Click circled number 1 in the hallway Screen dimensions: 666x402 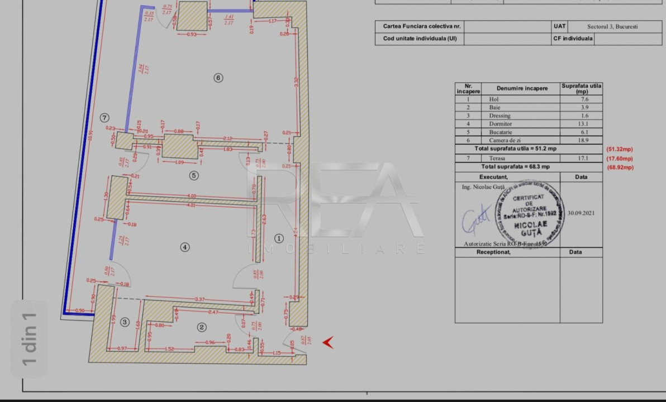[279, 238]
